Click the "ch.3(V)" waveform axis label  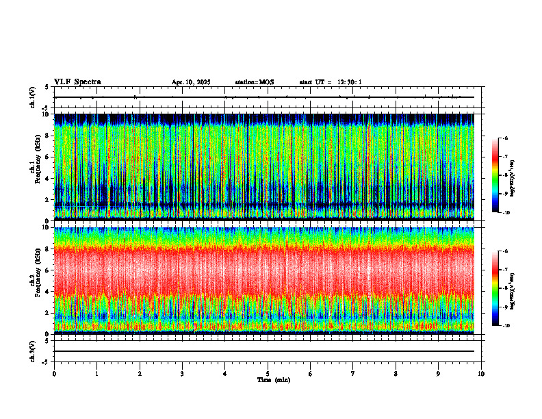[33, 351]
